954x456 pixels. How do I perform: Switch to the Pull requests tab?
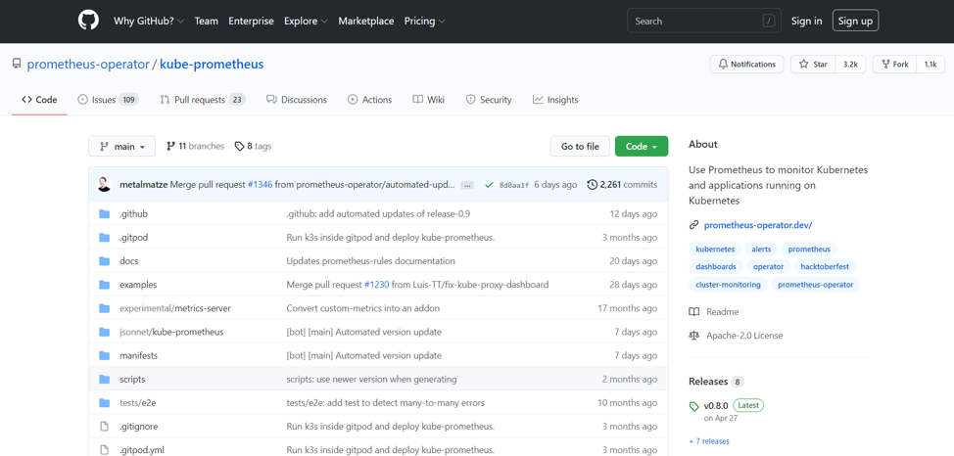[x=203, y=100]
